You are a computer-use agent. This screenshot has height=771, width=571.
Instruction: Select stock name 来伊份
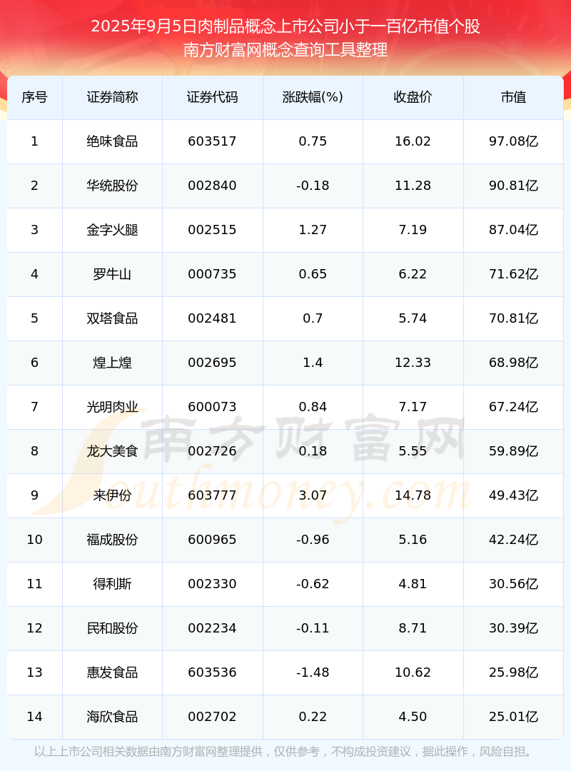pyautogui.click(x=112, y=495)
